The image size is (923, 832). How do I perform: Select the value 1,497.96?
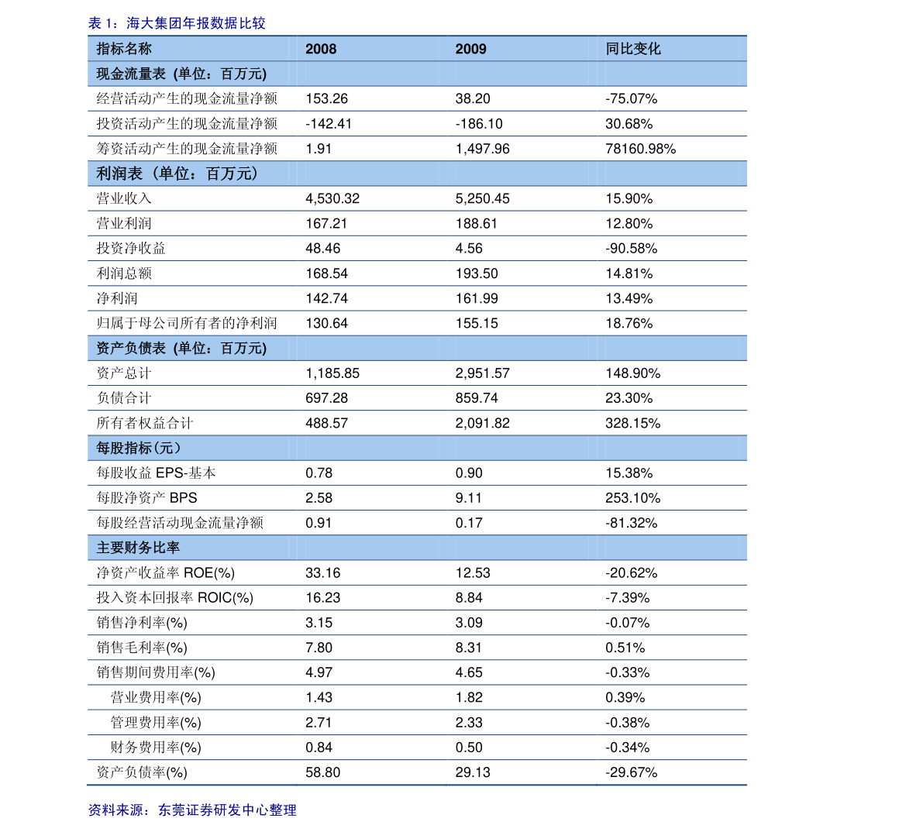pyautogui.click(x=483, y=149)
